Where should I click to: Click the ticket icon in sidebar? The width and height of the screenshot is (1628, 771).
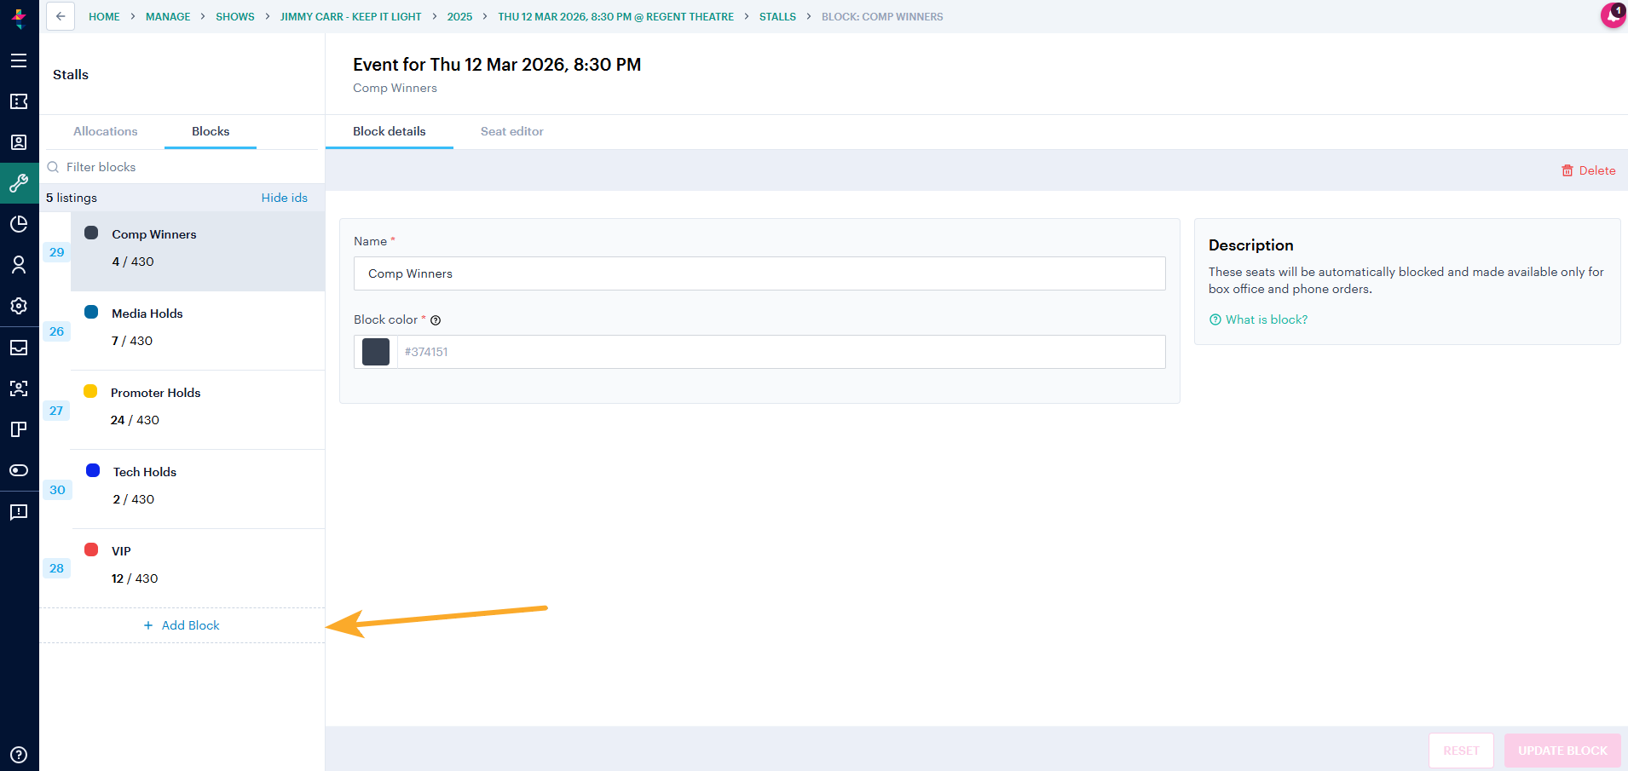pos(19,101)
